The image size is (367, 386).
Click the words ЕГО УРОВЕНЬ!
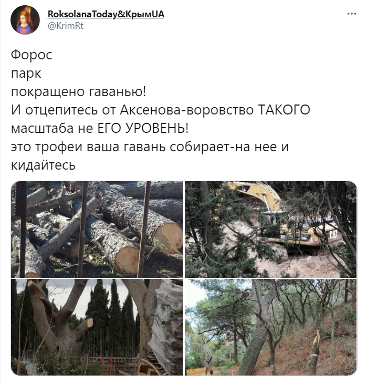coord(143,128)
